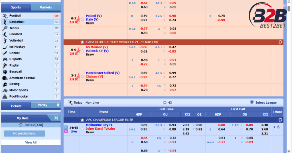The height and width of the screenshot is (153, 292).
Task: Expand the My Bets panel fullscreen icon
Action: [x=56, y=118]
